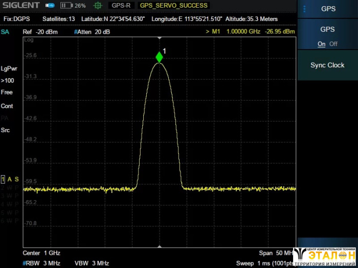The width and height of the screenshot is (358, 268).
Task: Select trace 1 indicator in trace list
Action: pyautogui.click(x=3, y=179)
